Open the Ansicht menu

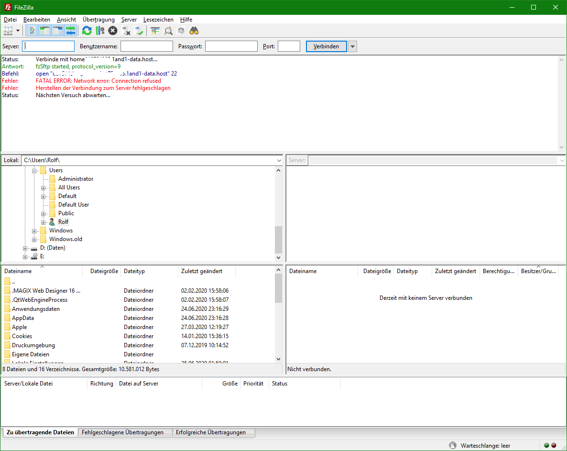(66, 20)
